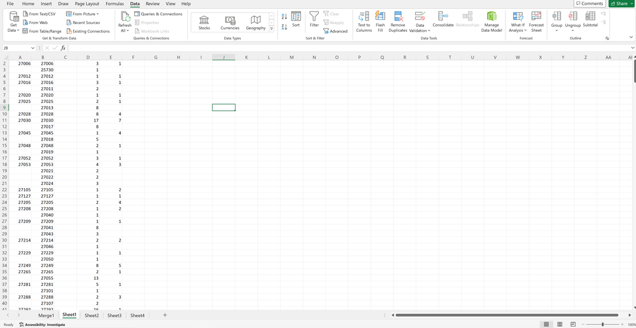Click Remove Duplicates

click(397, 22)
